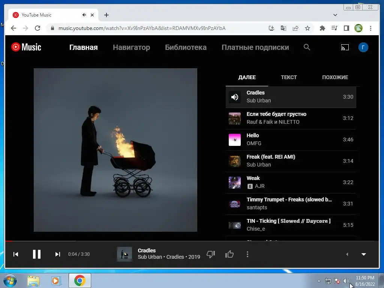Image resolution: width=384 pixels, height=288 pixels.
Task: Click the song progress bar
Action: (192, 241)
